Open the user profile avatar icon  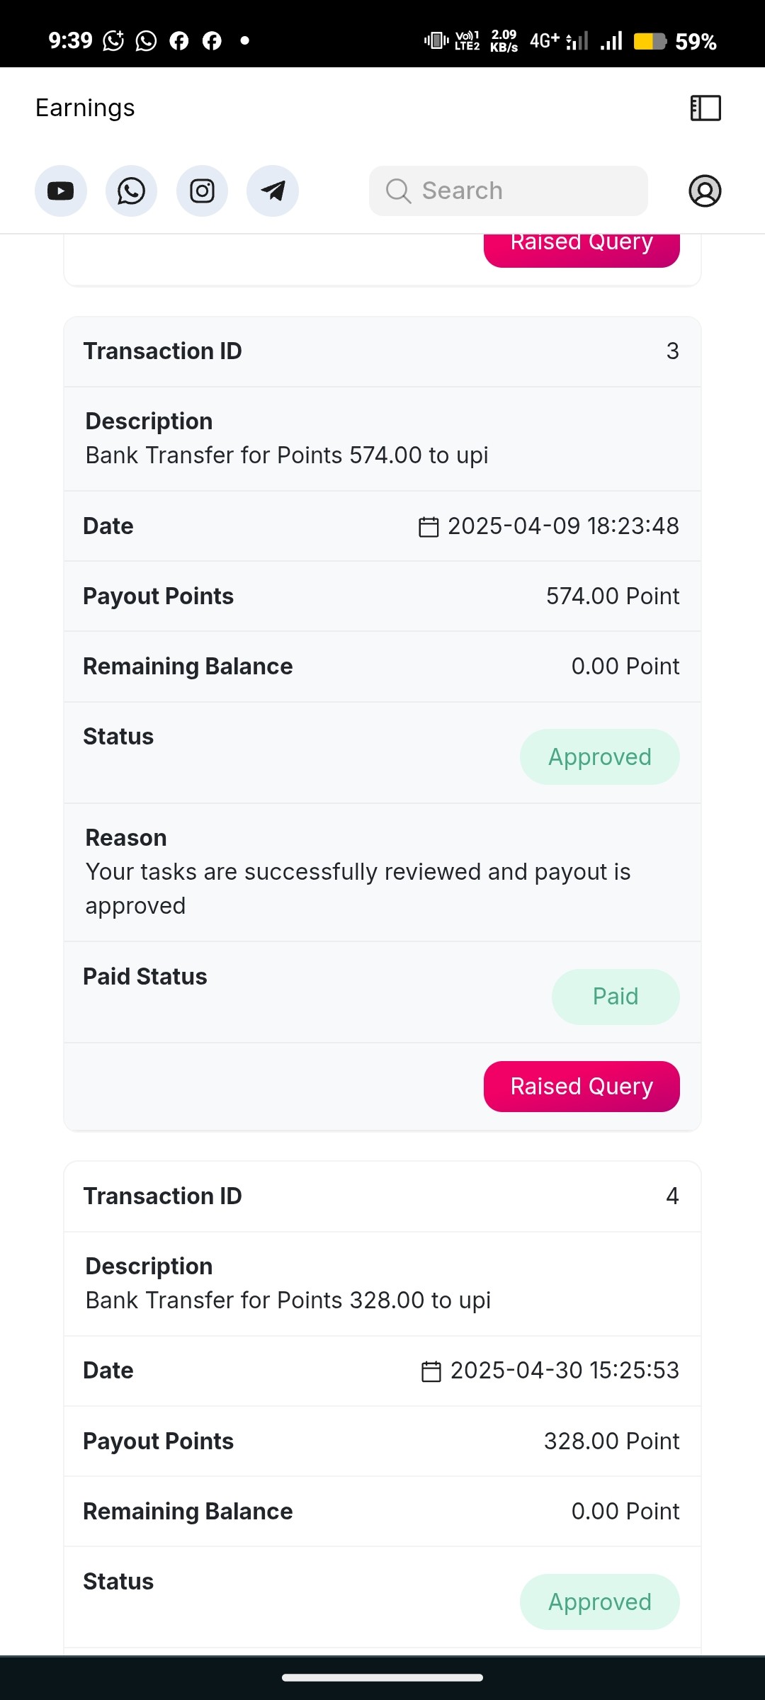[705, 191]
